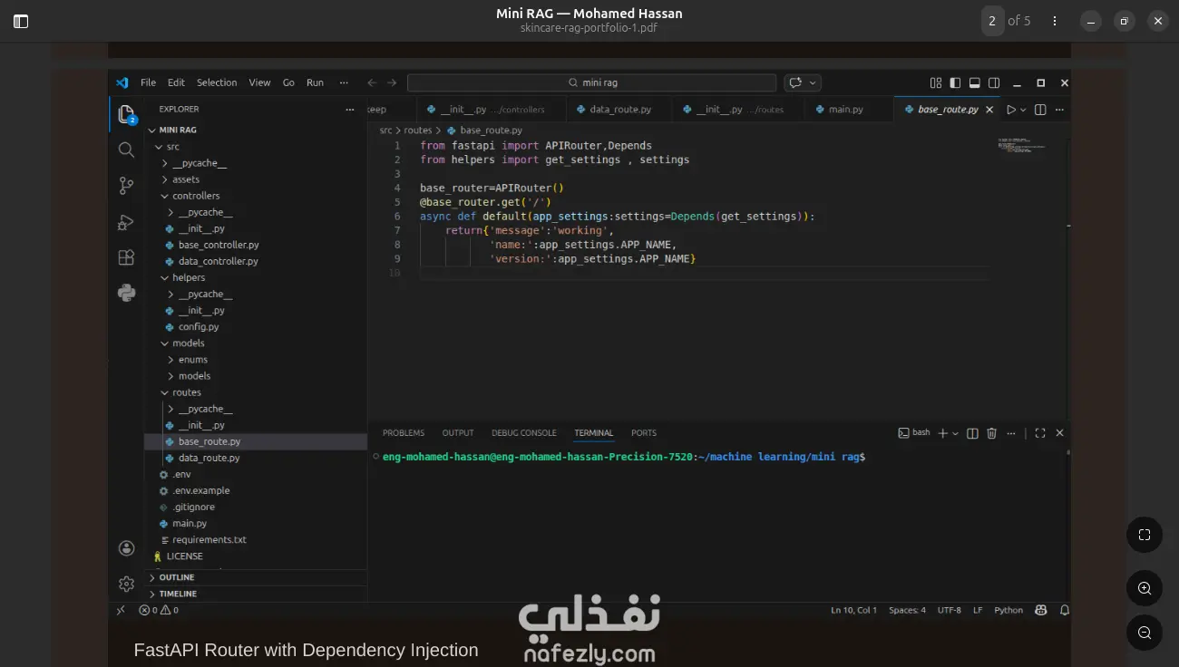Click the Spaces: 4 indentation setting
1179x667 pixels.
click(907, 610)
